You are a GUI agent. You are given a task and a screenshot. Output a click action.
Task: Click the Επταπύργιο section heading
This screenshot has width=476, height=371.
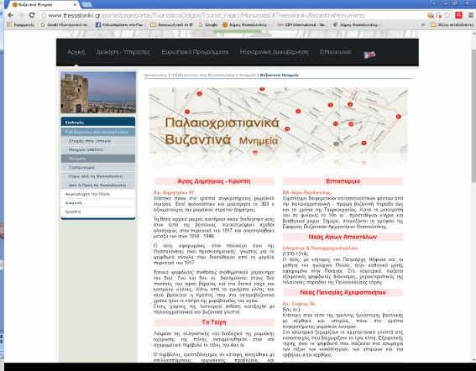[343, 181]
